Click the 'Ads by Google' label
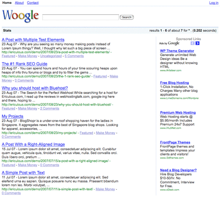This screenshot has width=220, height=198. pos(169,43)
